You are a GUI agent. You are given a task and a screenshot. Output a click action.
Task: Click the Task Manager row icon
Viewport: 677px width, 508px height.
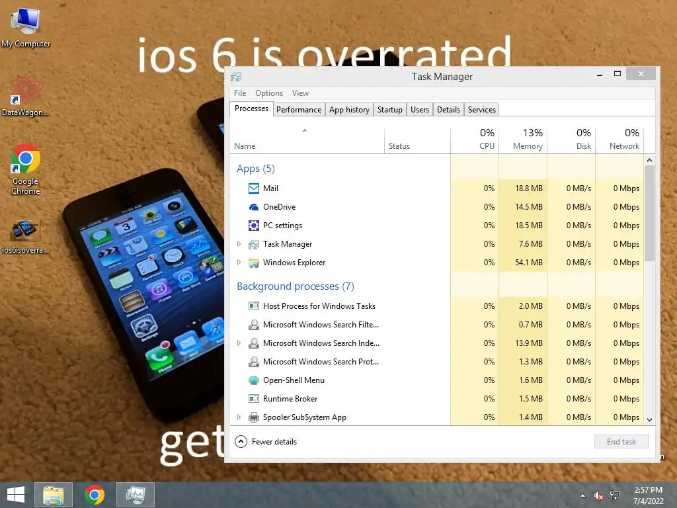click(254, 245)
